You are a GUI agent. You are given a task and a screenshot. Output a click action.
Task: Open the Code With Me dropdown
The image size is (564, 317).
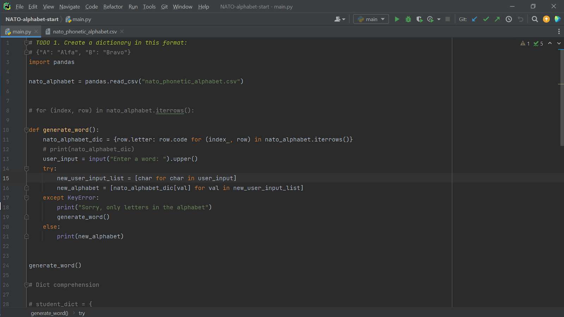click(340, 19)
